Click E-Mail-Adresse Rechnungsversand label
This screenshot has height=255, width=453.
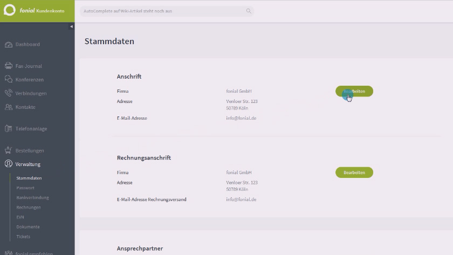tap(152, 199)
